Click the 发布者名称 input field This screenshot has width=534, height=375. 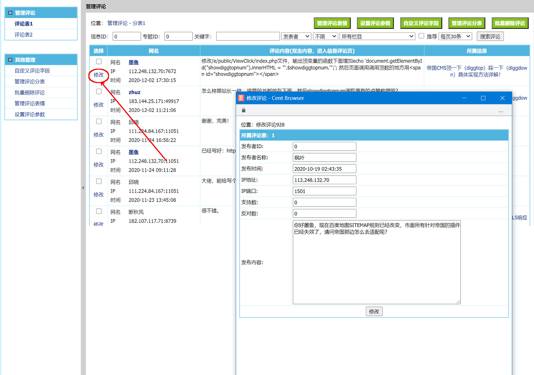(x=324, y=158)
